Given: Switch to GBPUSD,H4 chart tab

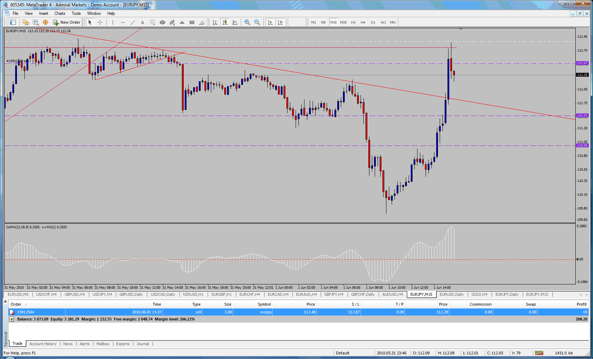Looking at the screenshot, I should pos(75,294).
